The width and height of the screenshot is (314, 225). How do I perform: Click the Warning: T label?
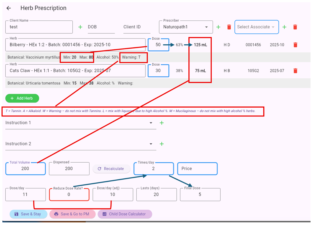click(x=131, y=57)
